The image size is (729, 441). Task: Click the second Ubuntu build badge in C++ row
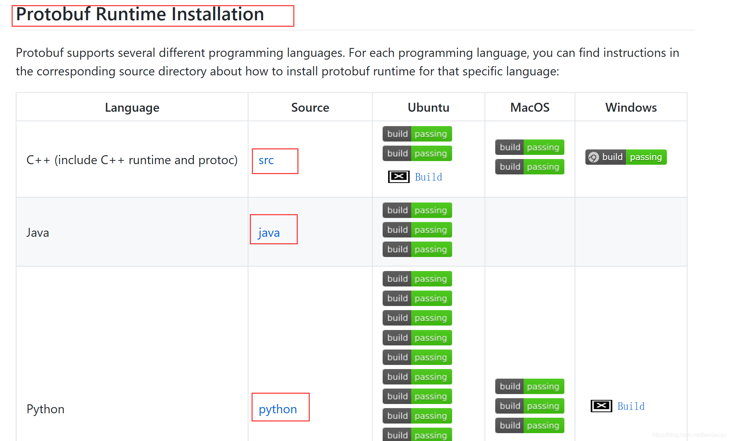pyautogui.click(x=417, y=153)
